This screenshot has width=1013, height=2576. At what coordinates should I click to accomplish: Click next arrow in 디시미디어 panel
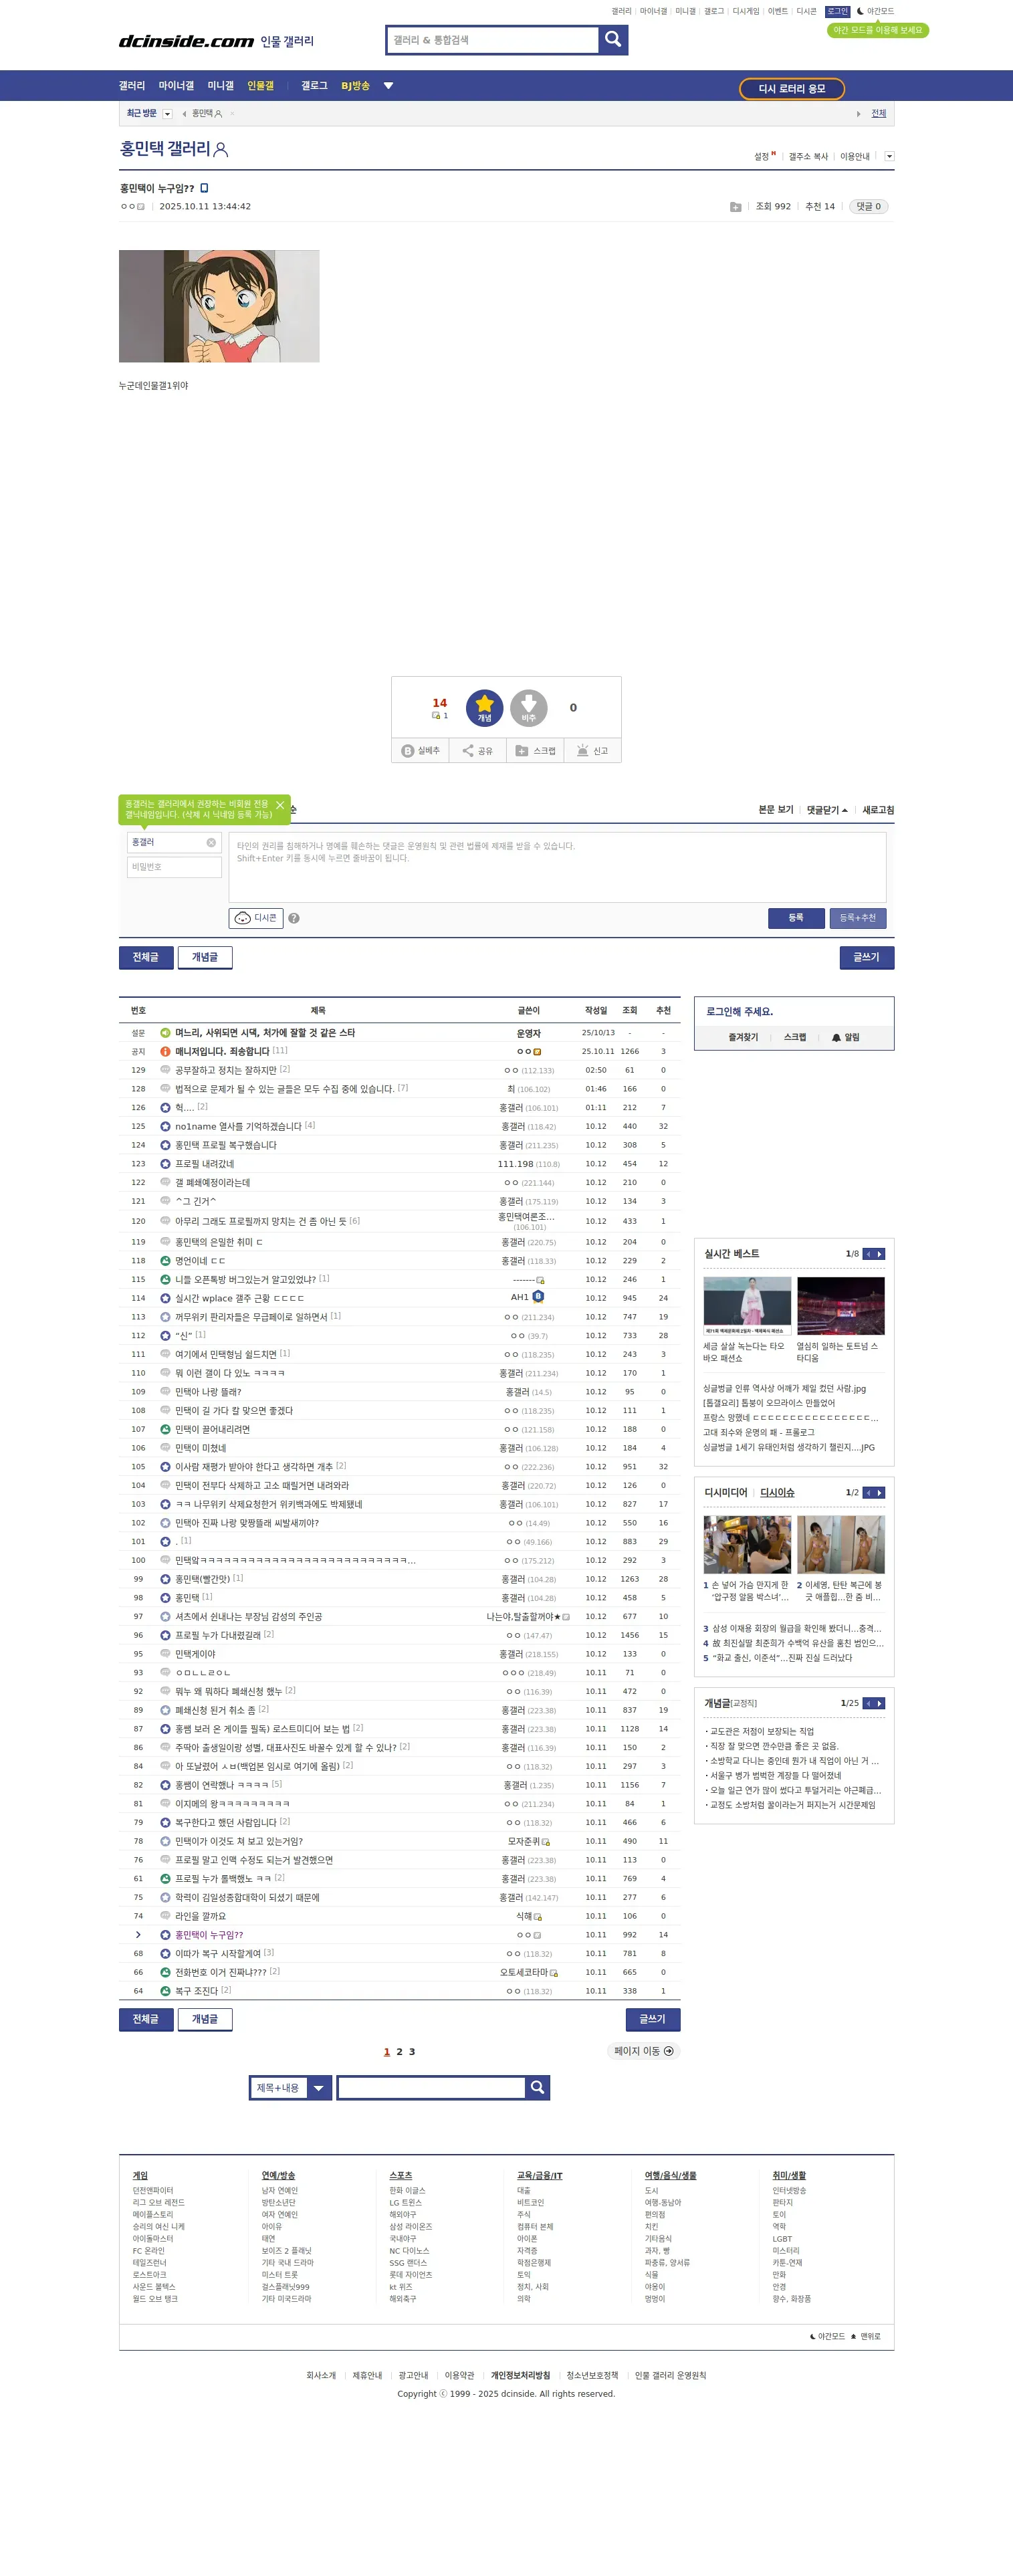point(880,1493)
